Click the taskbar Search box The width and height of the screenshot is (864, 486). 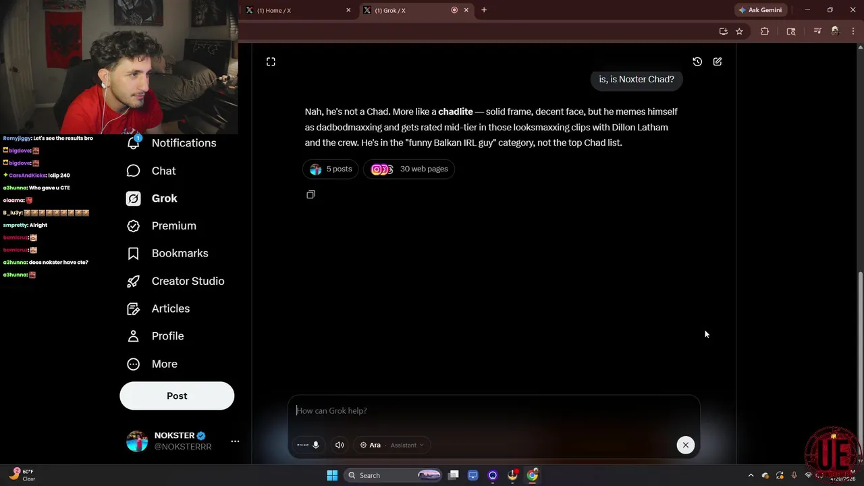coord(394,475)
